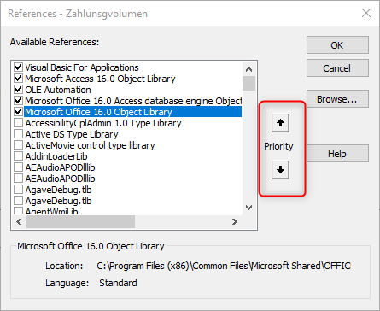Image resolution: width=380 pixels, height=311 pixels.
Task: Close the References dialog window
Action: [x=366, y=13]
